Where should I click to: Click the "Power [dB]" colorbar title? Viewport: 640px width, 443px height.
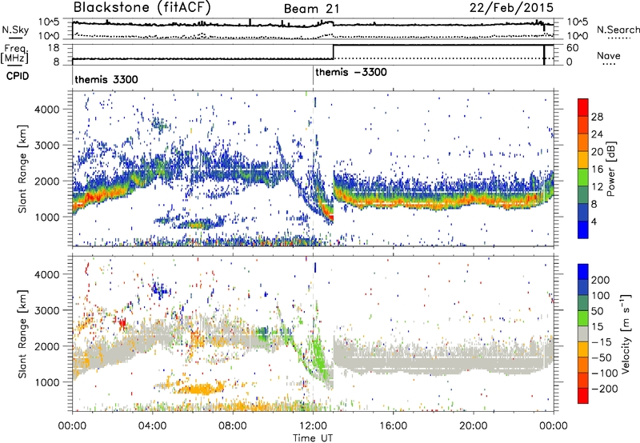pyautogui.click(x=611, y=169)
